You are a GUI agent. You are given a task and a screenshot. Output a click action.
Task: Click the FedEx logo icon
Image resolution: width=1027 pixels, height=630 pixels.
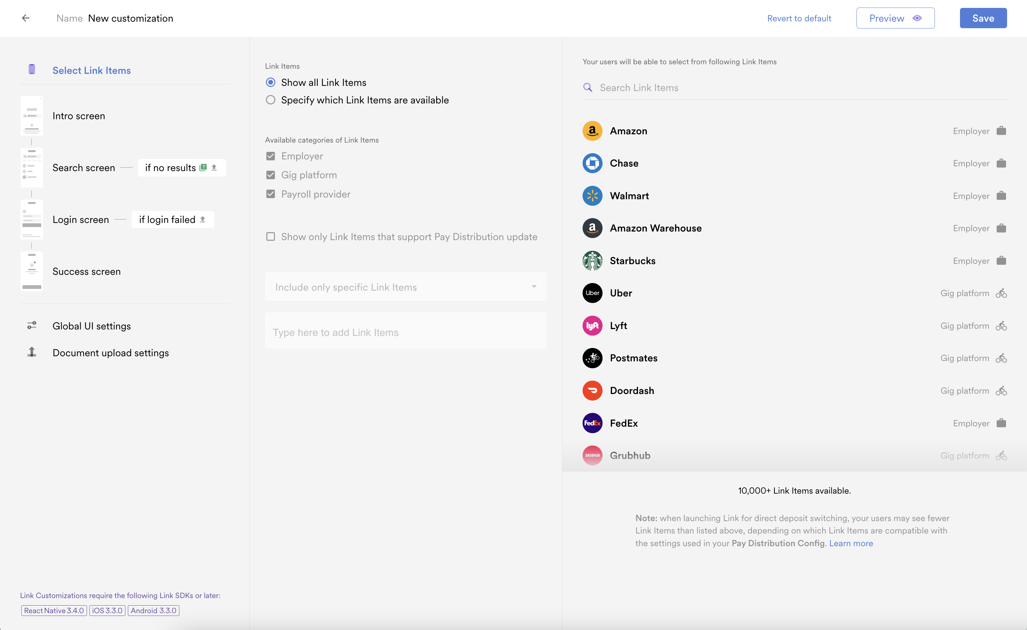tap(592, 423)
